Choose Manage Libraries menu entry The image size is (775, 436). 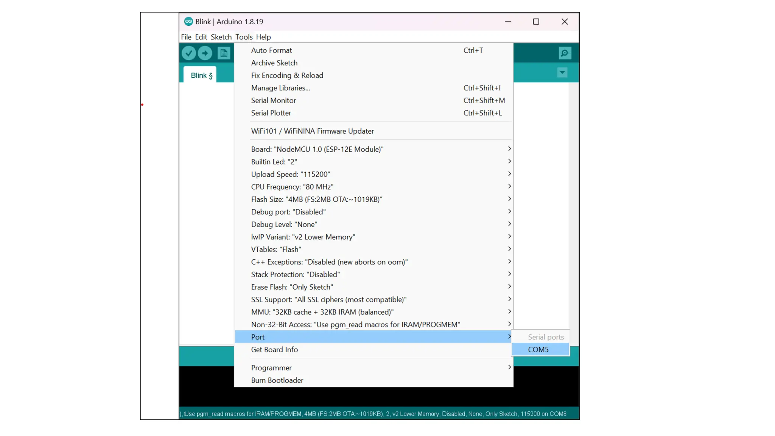click(x=280, y=88)
